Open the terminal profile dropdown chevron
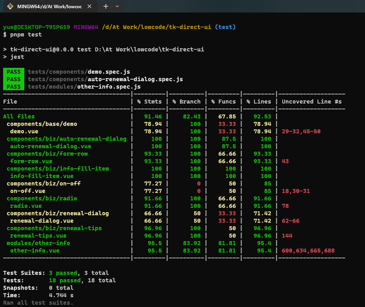 tap(117, 6)
